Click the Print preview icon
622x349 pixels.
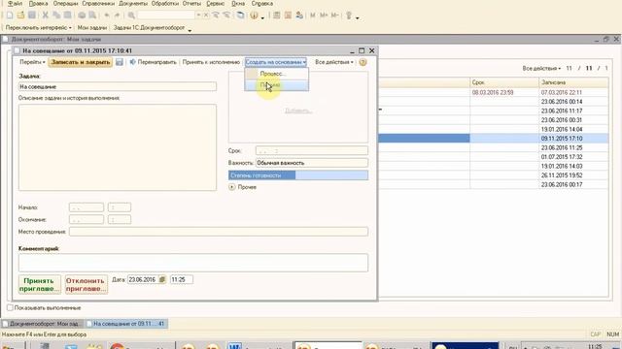(92, 16)
